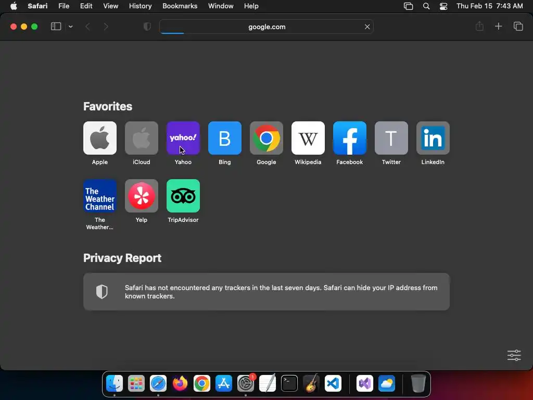Open the iCloud favorite tile
This screenshot has height=400, width=533.
click(x=142, y=138)
